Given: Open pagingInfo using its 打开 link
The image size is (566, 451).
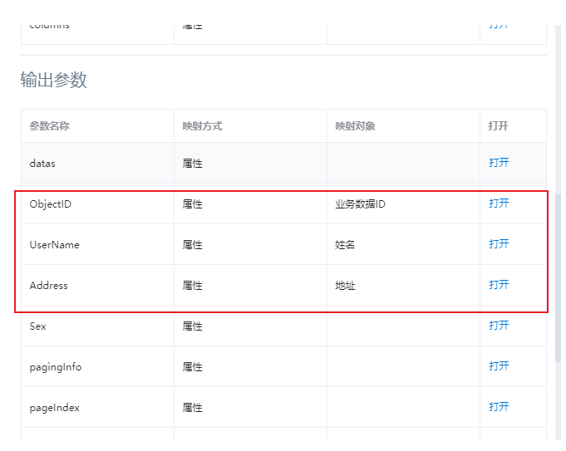Looking at the screenshot, I should 499,366.
